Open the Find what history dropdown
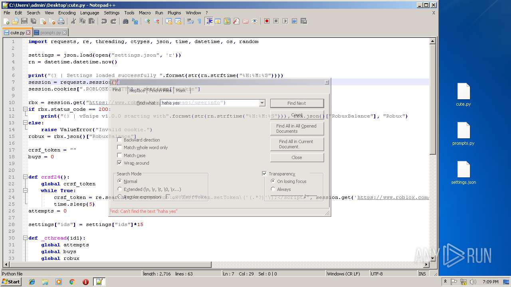This screenshot has width=511, height=287. click(x=262, y=103)
